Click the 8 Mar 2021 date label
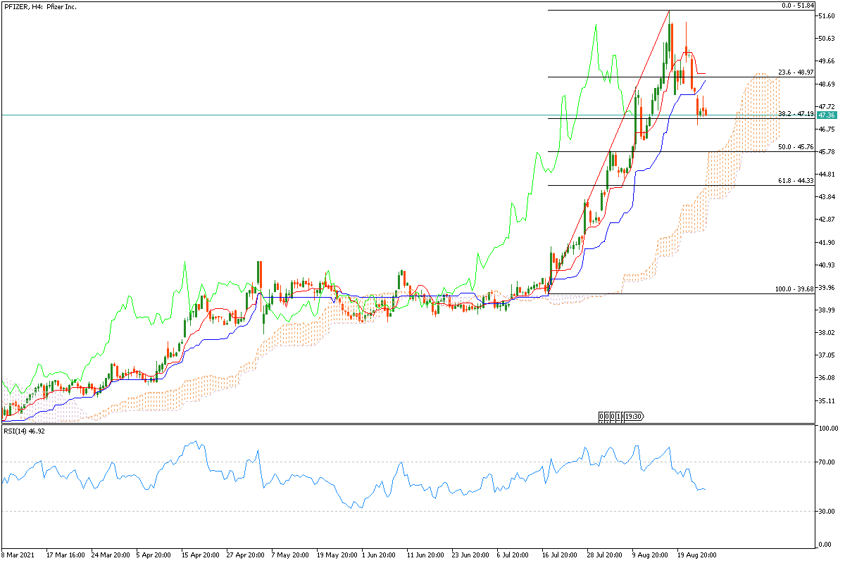This screenshot has width=845, height=563. [x=19, y=555]
